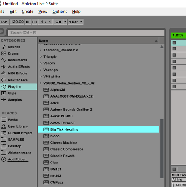The width and height of the screenshot is (186, 187).
Task: Nudge tempo up button
Action: [x=34, y=22]
